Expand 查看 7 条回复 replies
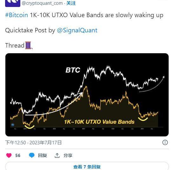This screenshot has width=174, height=170. tap(87, 167)
